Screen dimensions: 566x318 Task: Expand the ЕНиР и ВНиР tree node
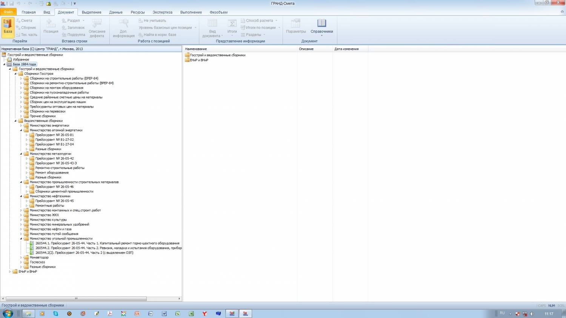(10, 272)
